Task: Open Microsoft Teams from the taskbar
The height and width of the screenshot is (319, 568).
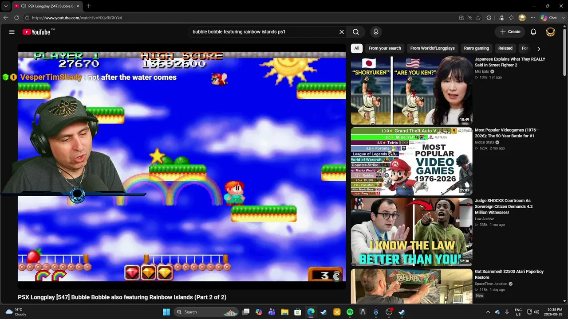Action: point(272,312)
